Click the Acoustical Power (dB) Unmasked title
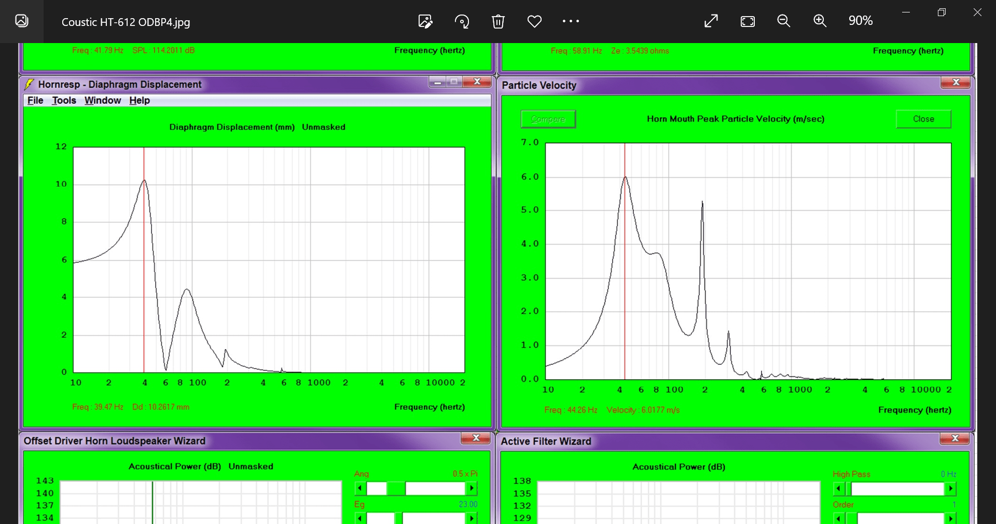 (201, 466)
